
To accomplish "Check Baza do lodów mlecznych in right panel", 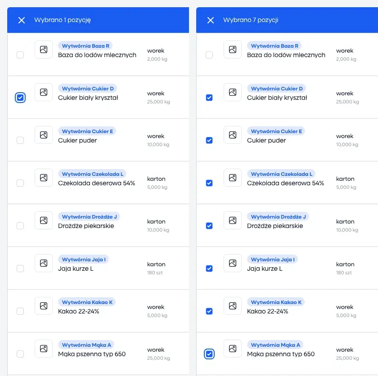I will pyautogui.click(x=209, y=55).
